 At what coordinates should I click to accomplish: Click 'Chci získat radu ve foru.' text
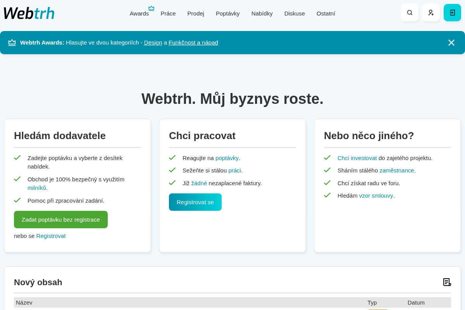coord(369,183)
